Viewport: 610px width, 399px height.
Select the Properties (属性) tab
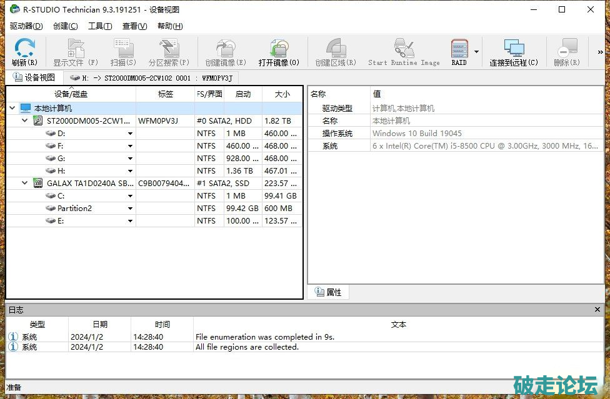click(329, 292)
